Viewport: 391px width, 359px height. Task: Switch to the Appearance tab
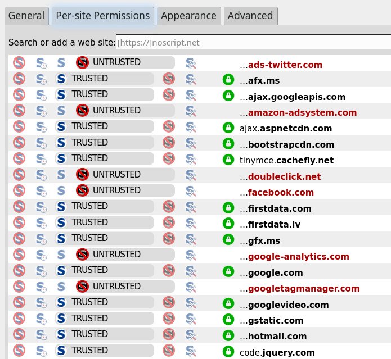click(x=189, y=16)
